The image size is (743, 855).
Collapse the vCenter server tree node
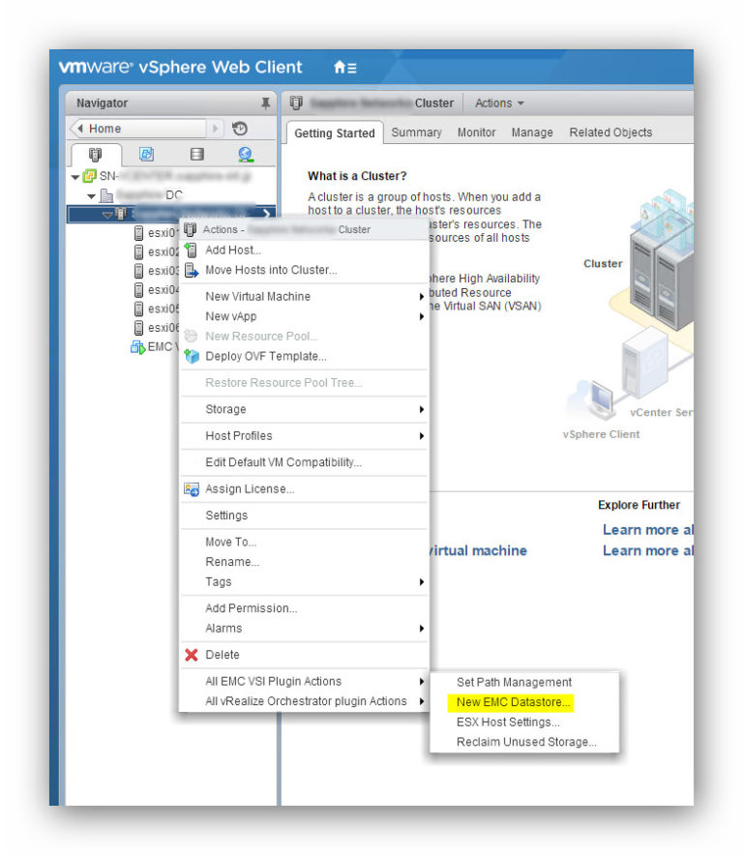point(74,177)
